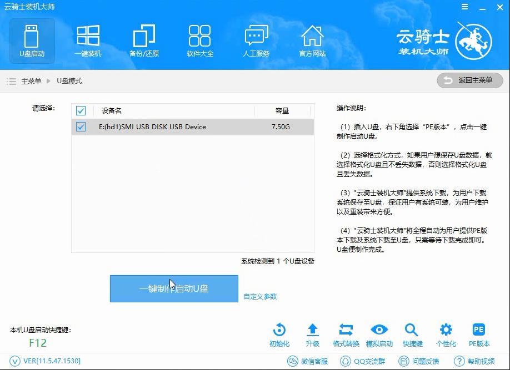The width and height of the screenshot is (510, 370).
Task: Open the 软件大全 section
Action: point(200,41)
